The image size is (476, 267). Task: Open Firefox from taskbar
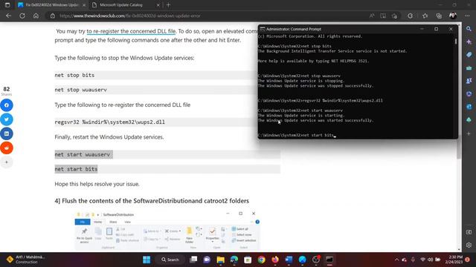click(275, 260)
